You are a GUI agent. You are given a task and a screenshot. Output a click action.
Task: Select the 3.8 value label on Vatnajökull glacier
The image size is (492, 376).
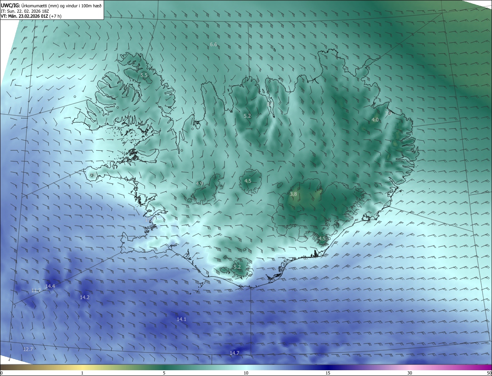click(293, 194)
